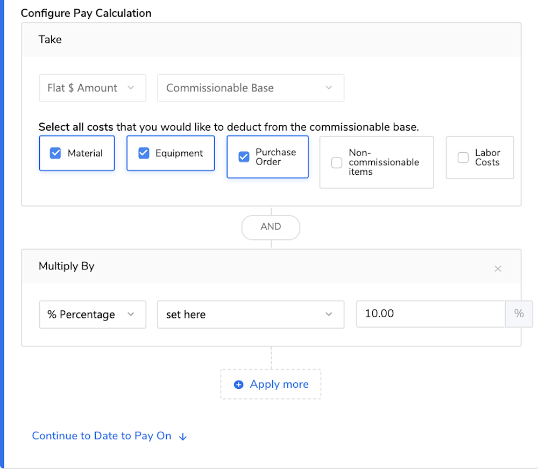Select the percentage value input showing 10.00
The width and height of the screenshot is (538, 470).
(430, 314)
